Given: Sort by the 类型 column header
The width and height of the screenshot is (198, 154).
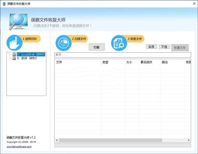Looking at the screenshot, I should click(112, 62).
